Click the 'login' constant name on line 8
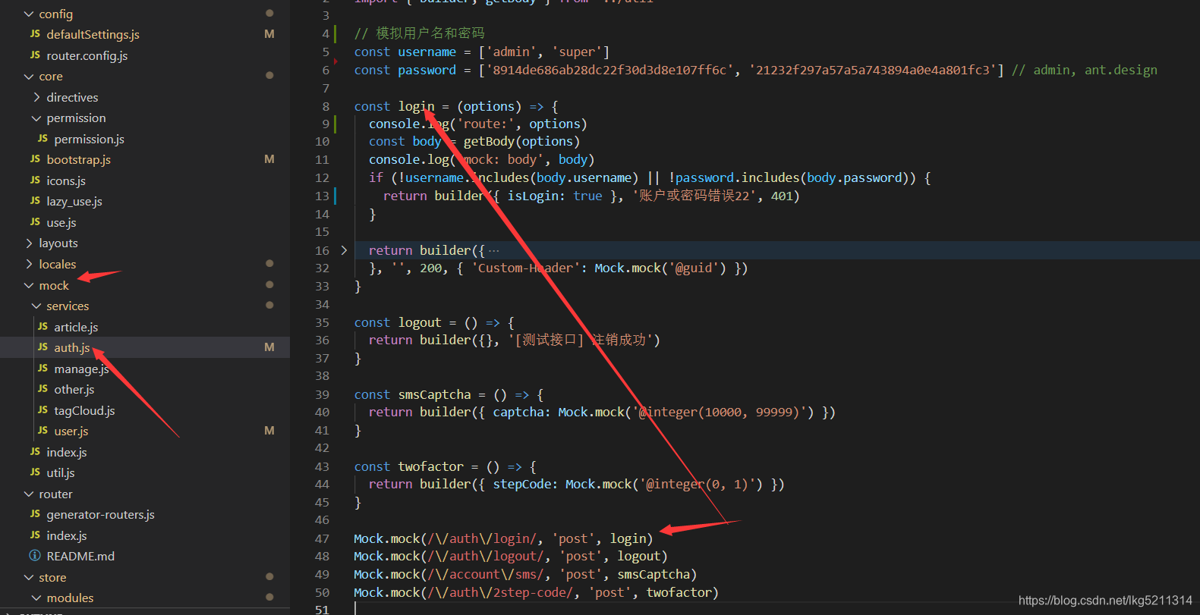 (x=417, y=106)
